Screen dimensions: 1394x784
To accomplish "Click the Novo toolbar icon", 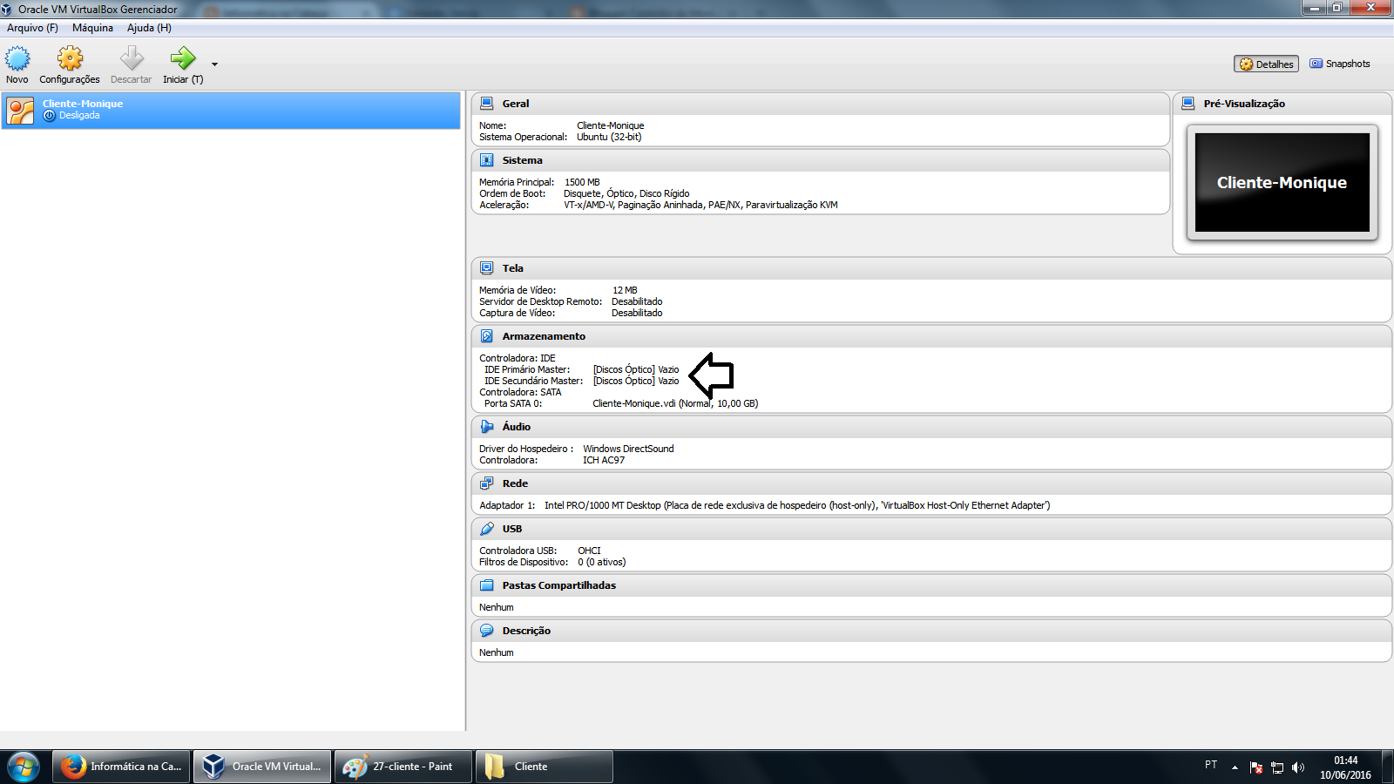I will (x=17, y=59).
